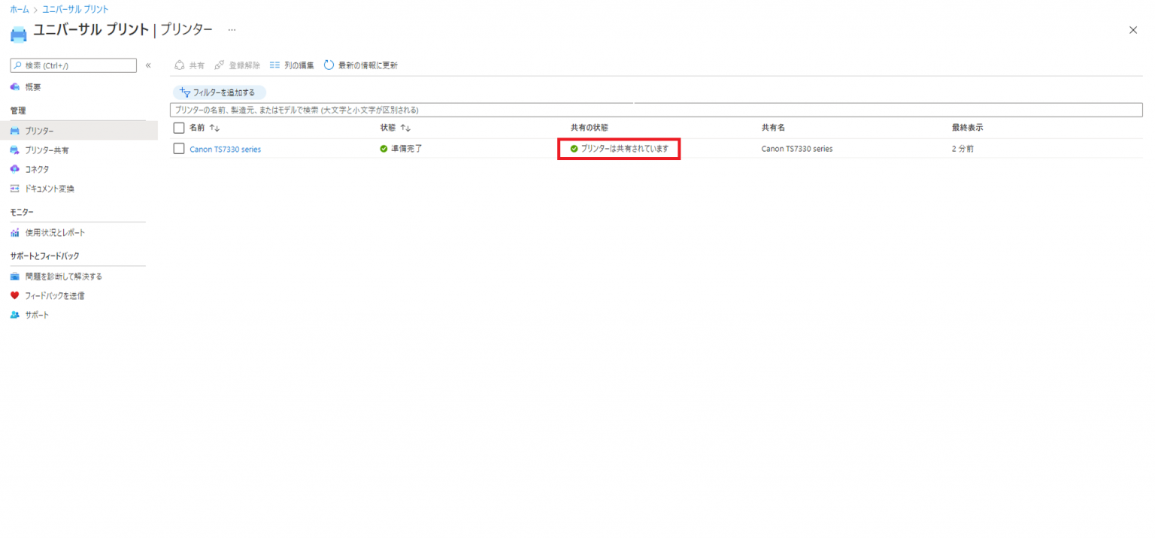Open the ドキュメント変換 settings
Screen dimensions: 1155x538
click(49, 188)
